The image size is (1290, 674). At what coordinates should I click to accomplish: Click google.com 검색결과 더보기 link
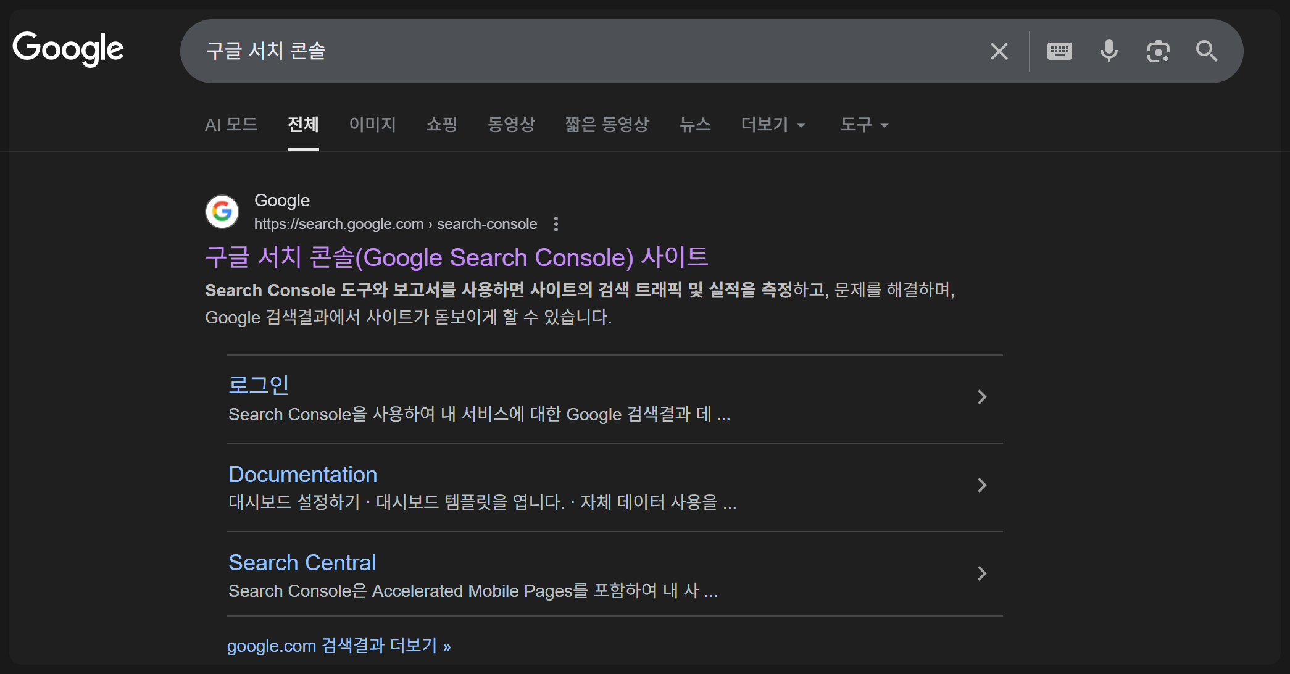[x=338, y=646]
